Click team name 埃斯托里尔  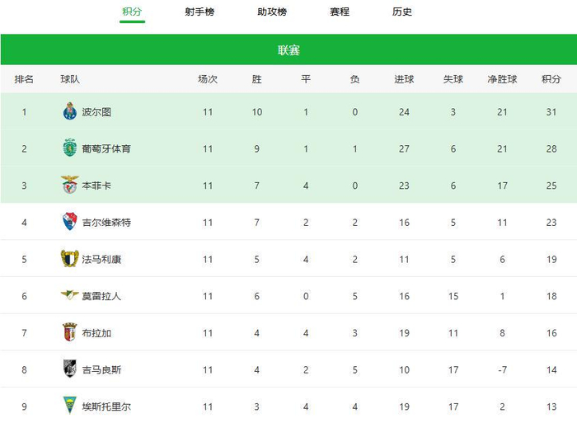tap(106, 407)
